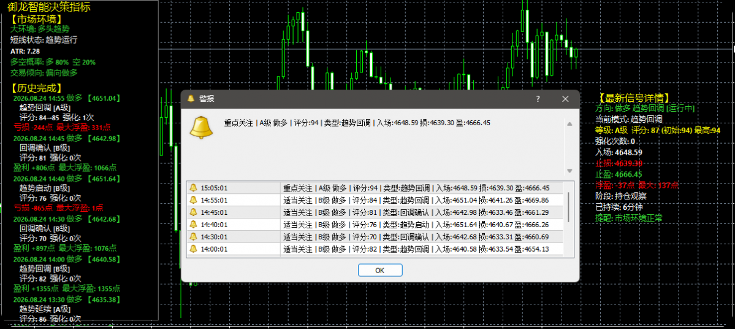Click the 提醒: 市场环境正常 line
The image size is (735, 329).
click(629, 218)
